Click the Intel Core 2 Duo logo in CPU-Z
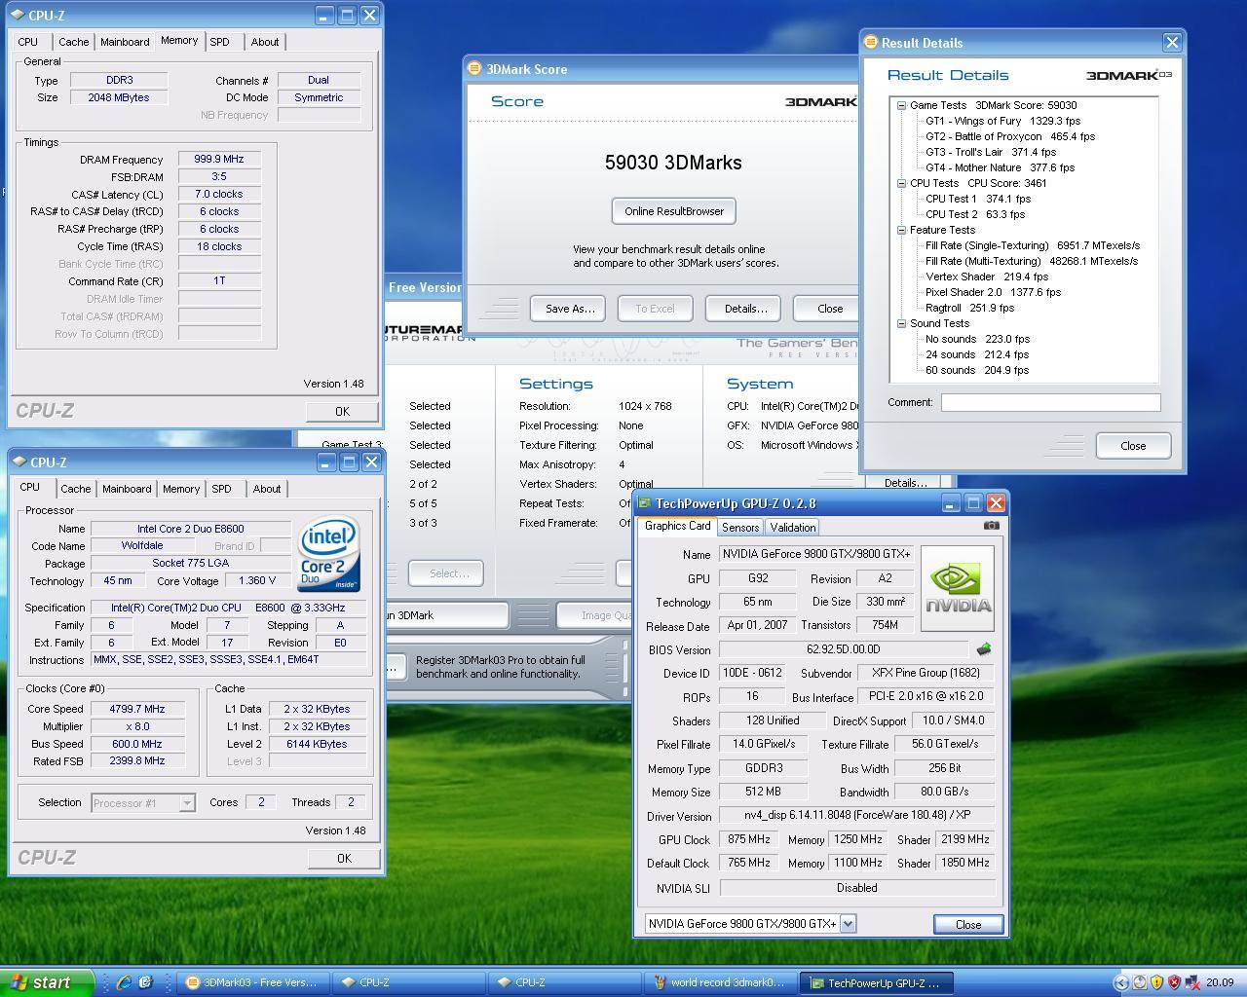This screenshot has width=1247, height=997. point(328,554)
